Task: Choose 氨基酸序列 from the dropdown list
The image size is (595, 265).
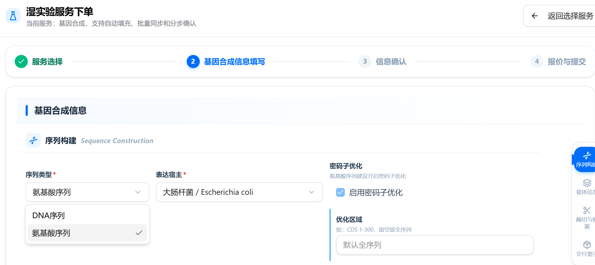Action: point(87,233)
